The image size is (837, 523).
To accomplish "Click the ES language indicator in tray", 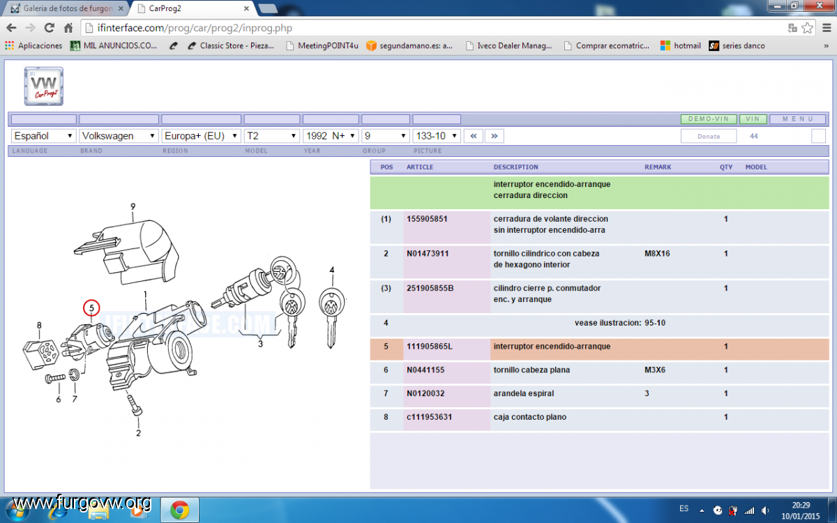I will point(684,508).
